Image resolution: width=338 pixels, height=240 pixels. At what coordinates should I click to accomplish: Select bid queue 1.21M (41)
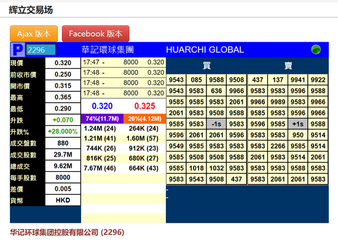(100, 138)
